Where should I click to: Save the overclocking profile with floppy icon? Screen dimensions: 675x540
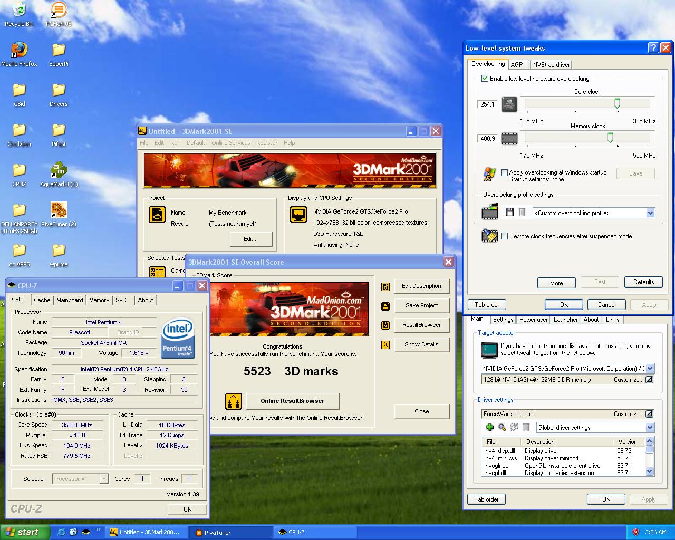509,212
